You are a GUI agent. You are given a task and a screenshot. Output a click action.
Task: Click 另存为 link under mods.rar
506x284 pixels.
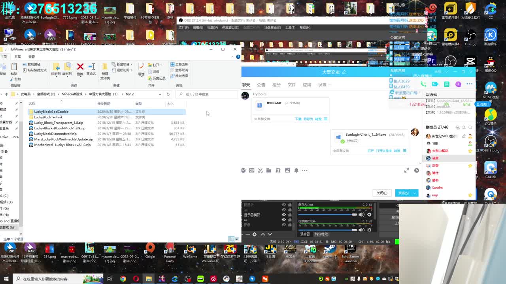tap(308, 119)
